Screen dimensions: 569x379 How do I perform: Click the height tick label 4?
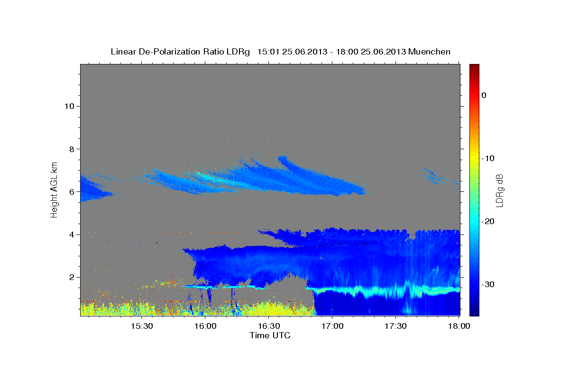pos(72,235)
